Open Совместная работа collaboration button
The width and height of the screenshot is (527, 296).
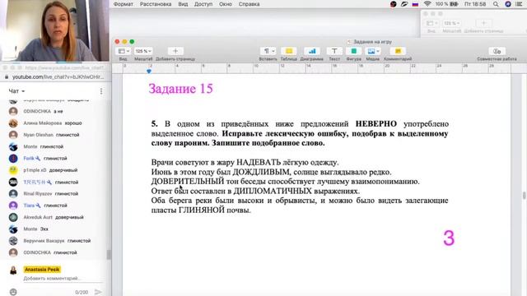click(497, 51)
